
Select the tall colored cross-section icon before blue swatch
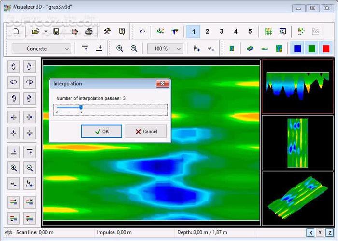(279, 48)
